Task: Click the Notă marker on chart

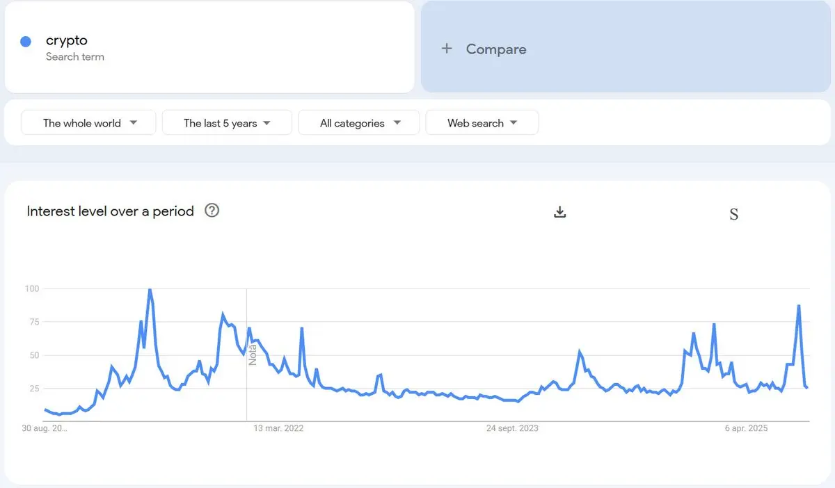Action: click(253, 353)
